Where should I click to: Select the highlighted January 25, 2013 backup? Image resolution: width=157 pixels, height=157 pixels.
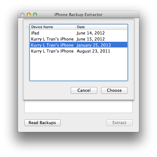79,45
